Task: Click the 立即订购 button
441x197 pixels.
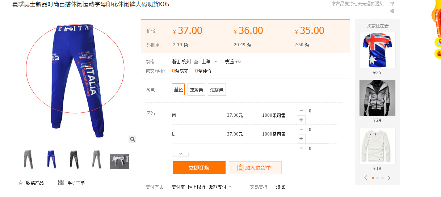Action: (x=199, y=168)
